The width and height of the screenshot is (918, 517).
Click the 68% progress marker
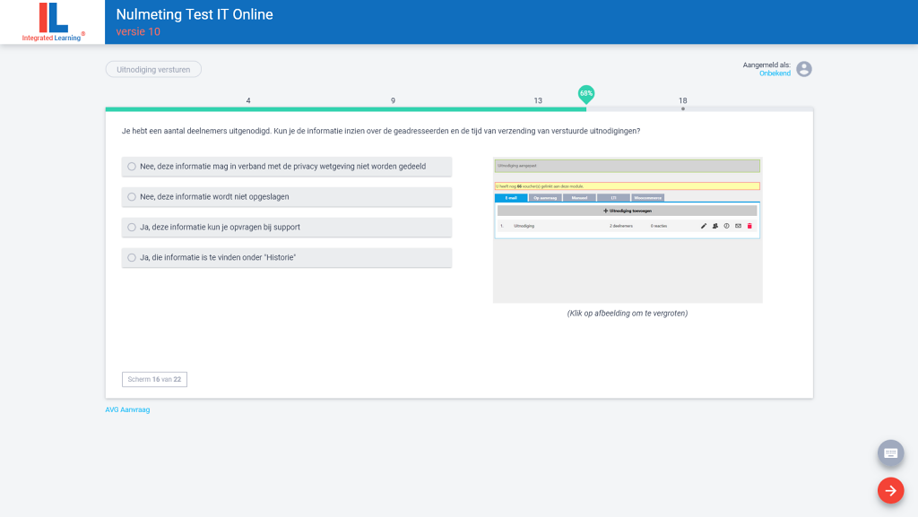click(586, 93)
